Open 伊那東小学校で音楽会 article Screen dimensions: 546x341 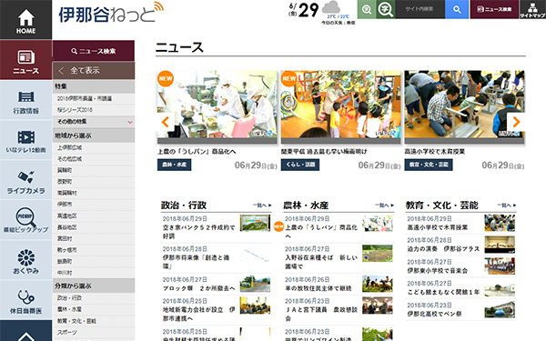click(x=438, y=271)
